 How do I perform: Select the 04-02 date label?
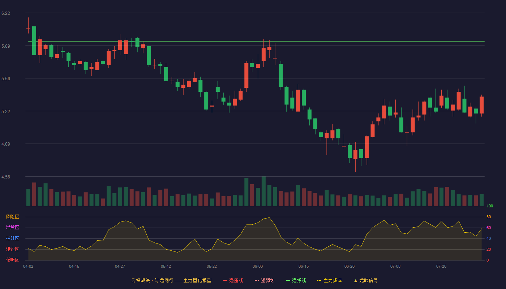[x=28, y=266]
